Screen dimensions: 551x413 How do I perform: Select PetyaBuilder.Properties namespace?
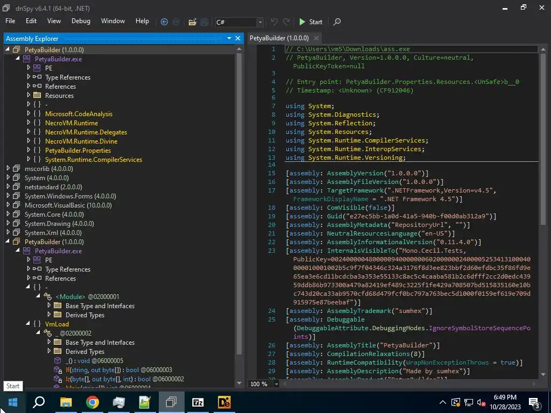(x=78, y=151)
